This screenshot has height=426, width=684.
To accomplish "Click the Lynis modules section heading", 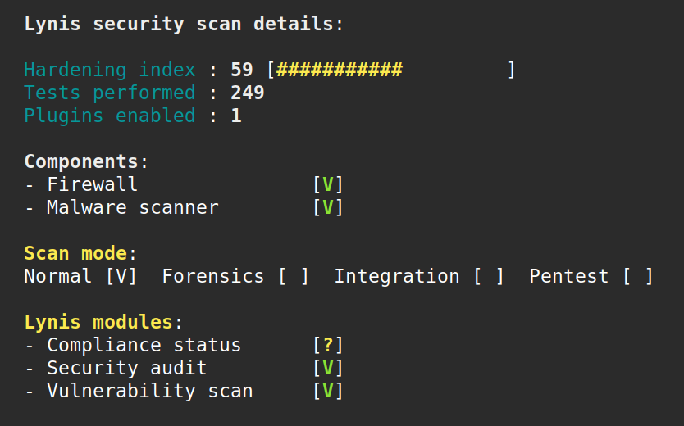I will pos(98,323).
